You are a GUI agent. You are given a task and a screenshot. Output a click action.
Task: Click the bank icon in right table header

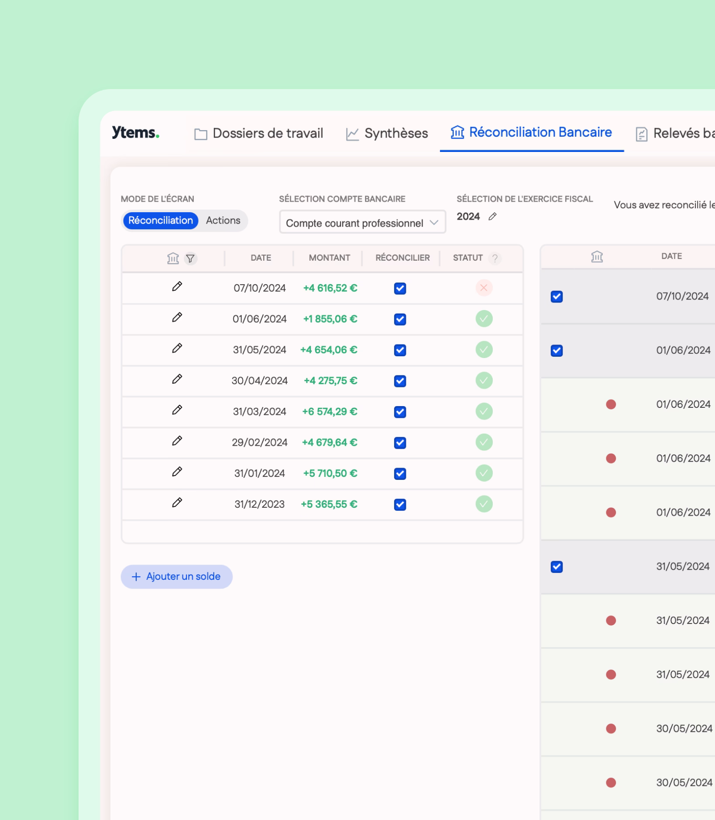(x=597, y=256)
